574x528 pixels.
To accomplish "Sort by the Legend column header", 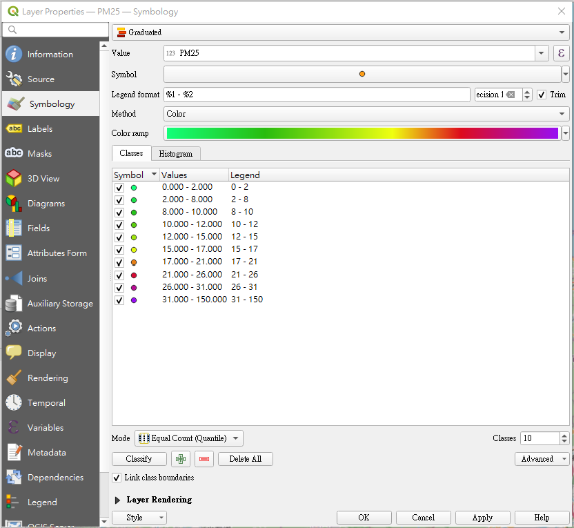I will pos(399,175).
